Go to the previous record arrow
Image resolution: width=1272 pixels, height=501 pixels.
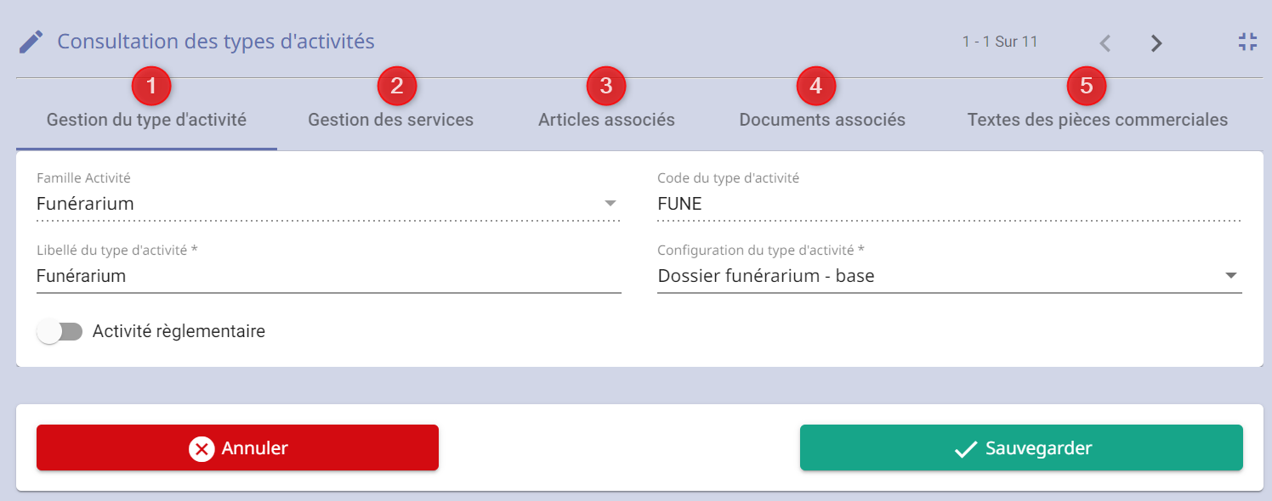coord(1105,43)
